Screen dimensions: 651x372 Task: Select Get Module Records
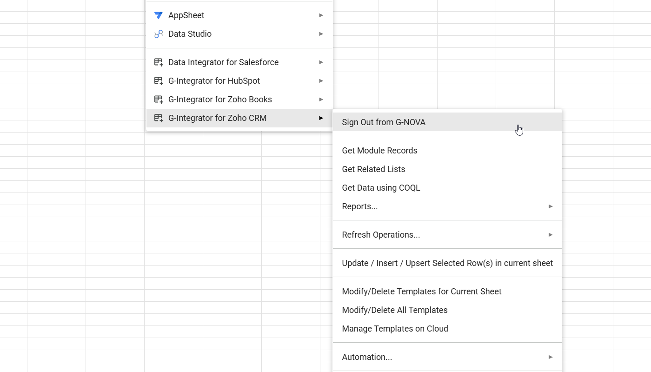click(x=447, y=151)
